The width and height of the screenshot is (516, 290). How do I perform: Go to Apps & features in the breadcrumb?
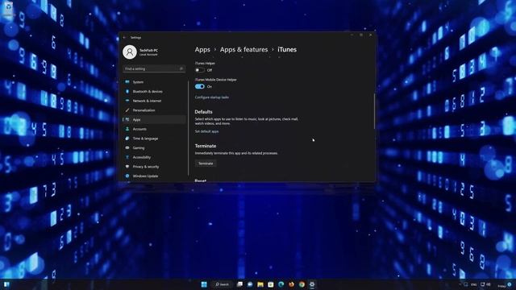[x=243, y=50]
